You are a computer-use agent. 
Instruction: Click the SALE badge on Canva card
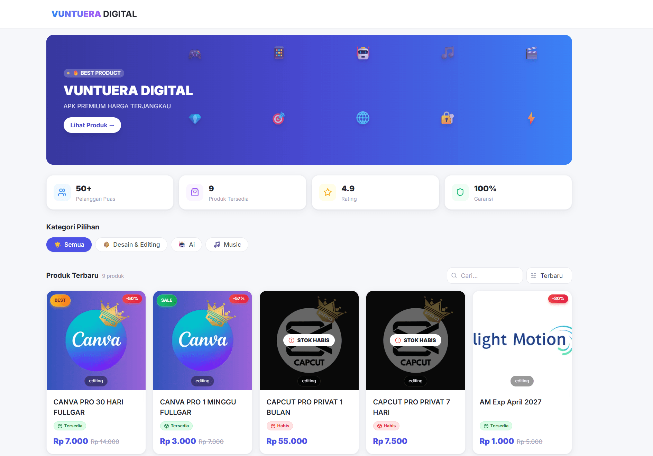[x=167, y=300]
